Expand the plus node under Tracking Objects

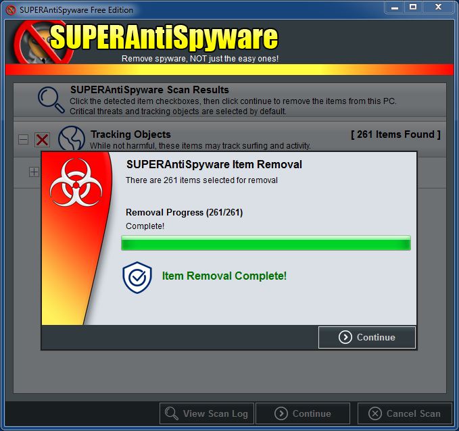pyautogui.click(x=34, y=172)
